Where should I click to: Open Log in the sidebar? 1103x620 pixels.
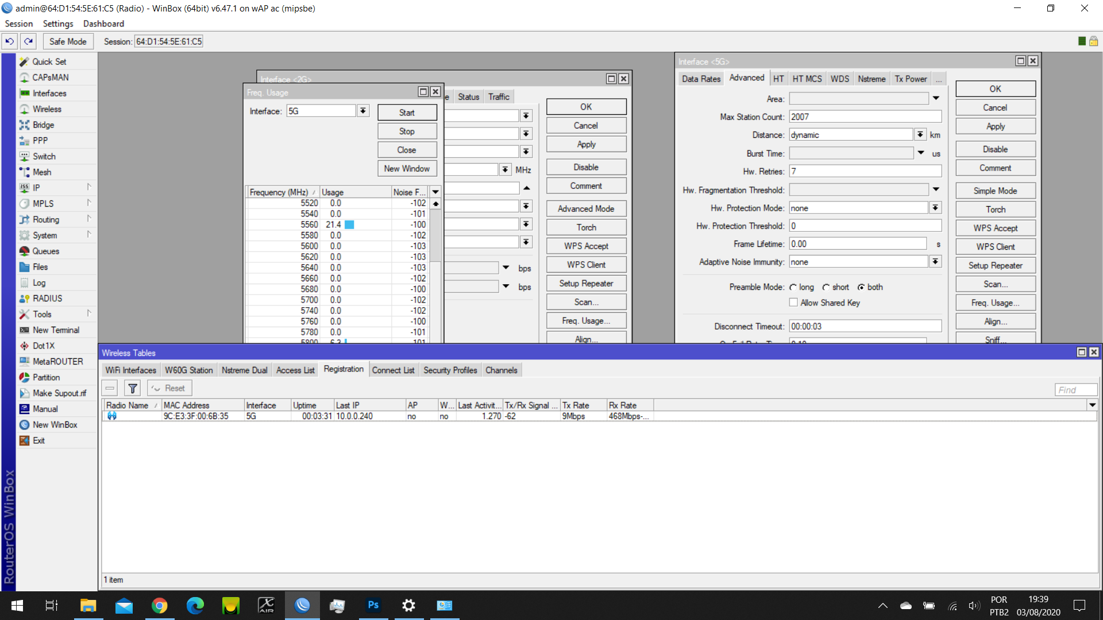click(39, 282)
